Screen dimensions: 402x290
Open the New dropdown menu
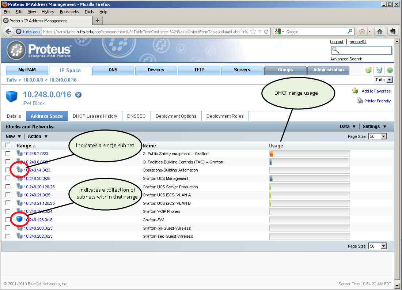pyautogui.click(x=13, y=136)
